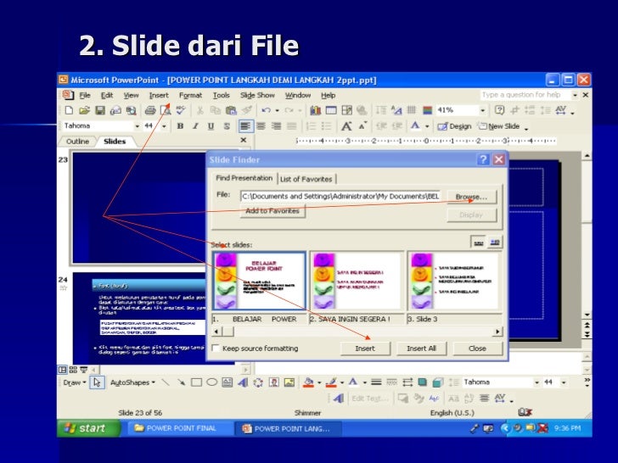Select the Rectangle drawing tool
Screen dimensions: 618x463
(x=196, y=382)
